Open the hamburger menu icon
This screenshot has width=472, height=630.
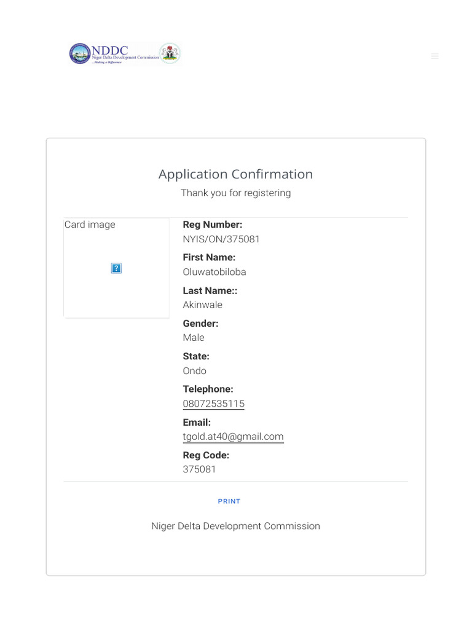(435, 56)
